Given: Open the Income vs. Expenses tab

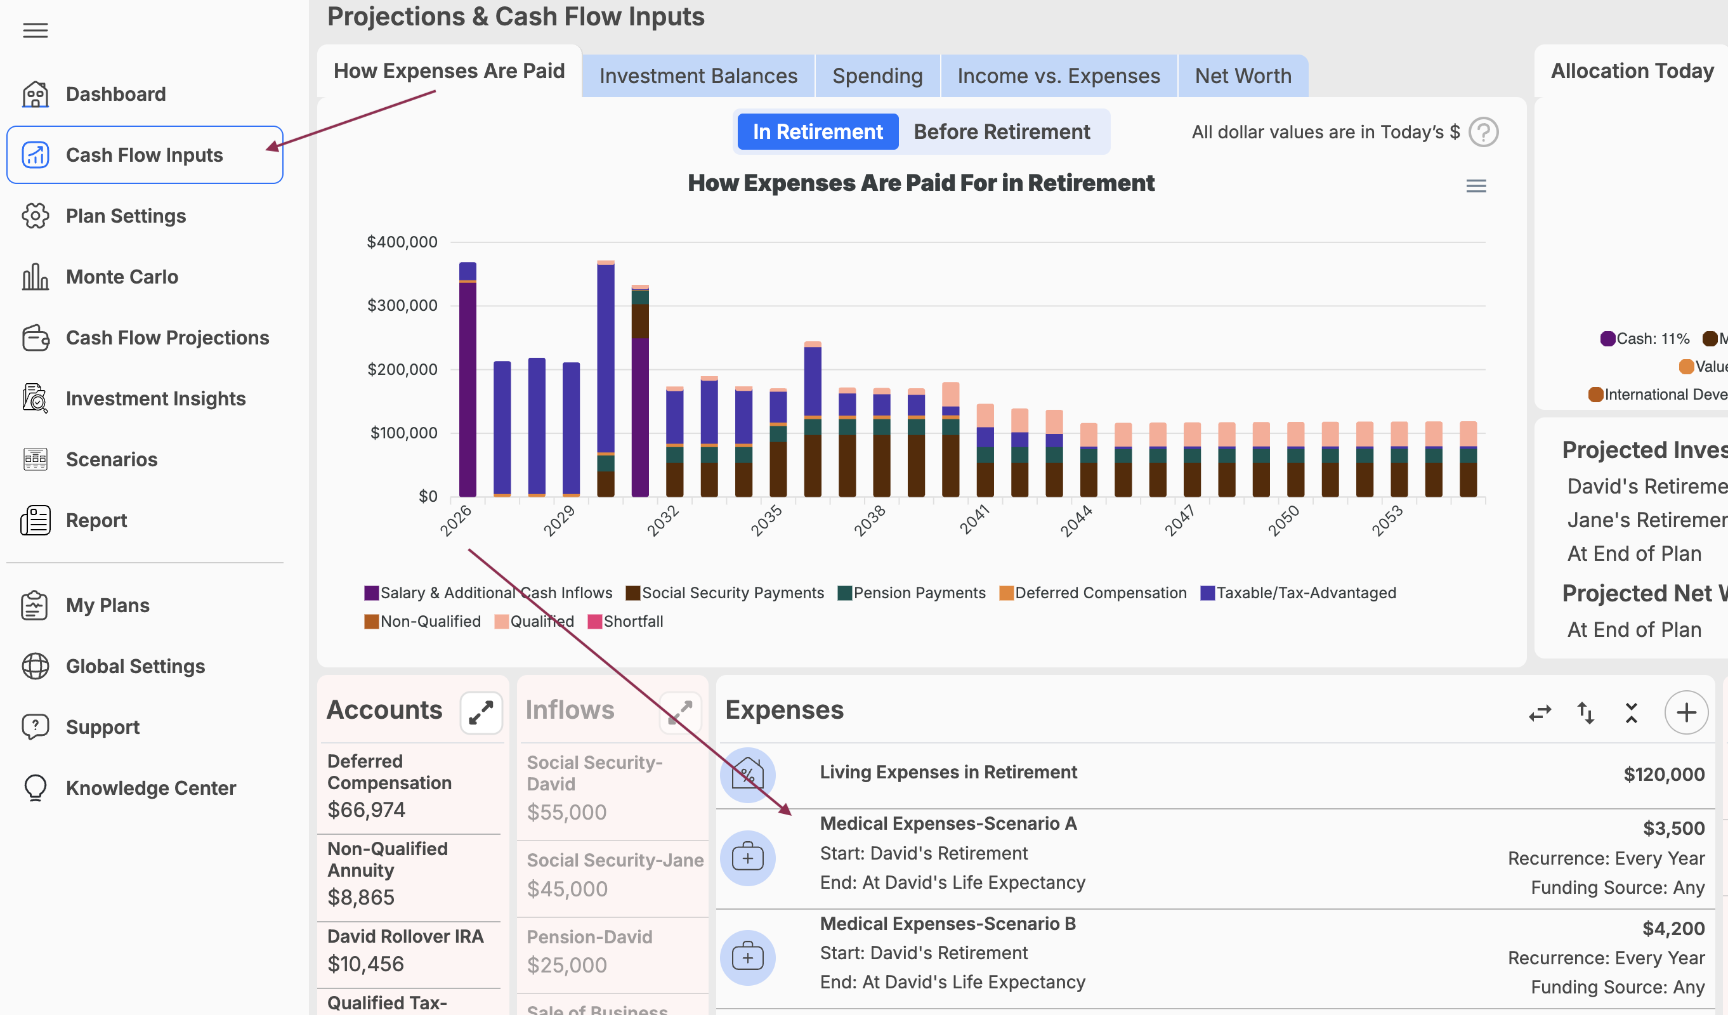Looking at the screenshot, I should click(1059, 75).
